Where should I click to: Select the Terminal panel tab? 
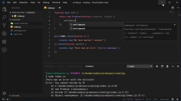pyautogui.click(x=89, y=66)
